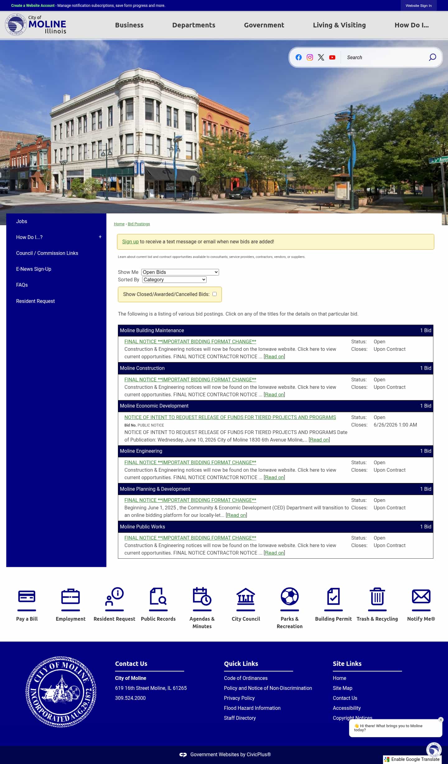Click the Public Records icon
This screenshot has width=448, height=764.
(x=158, y=597)
